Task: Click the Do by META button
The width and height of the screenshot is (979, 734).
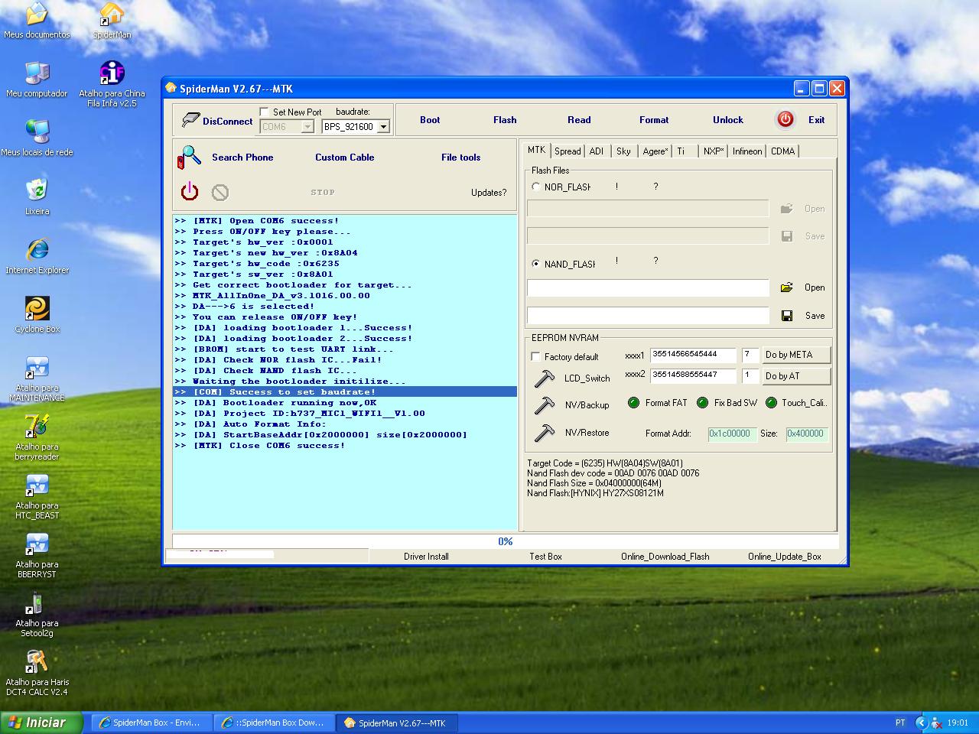Action: click(795, 355)
